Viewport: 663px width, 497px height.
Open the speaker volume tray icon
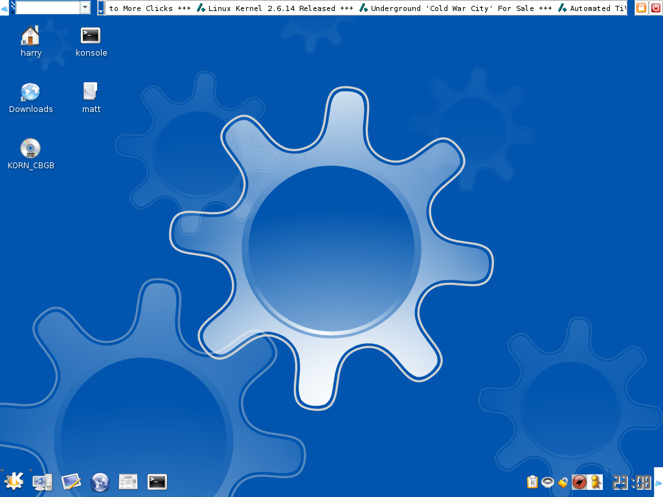[x=548, y=481]
